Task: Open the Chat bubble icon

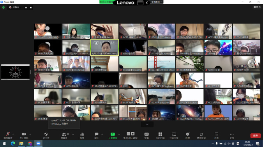Action: (x=97, y=134)
